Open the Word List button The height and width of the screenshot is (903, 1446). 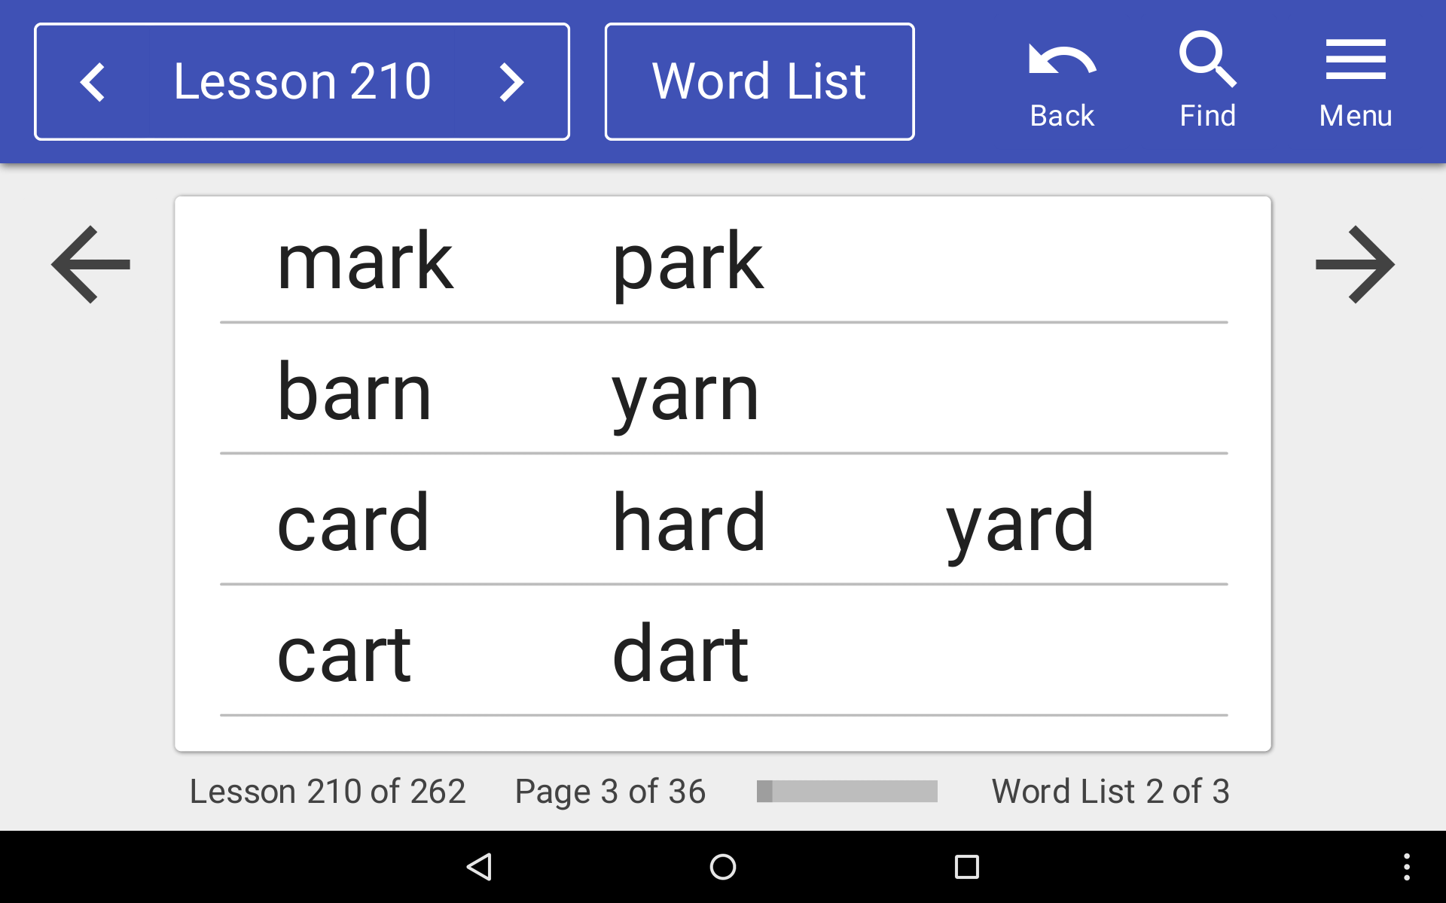[759, 81]
